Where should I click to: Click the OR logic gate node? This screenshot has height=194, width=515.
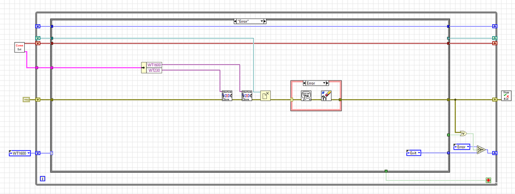(463, 133)
